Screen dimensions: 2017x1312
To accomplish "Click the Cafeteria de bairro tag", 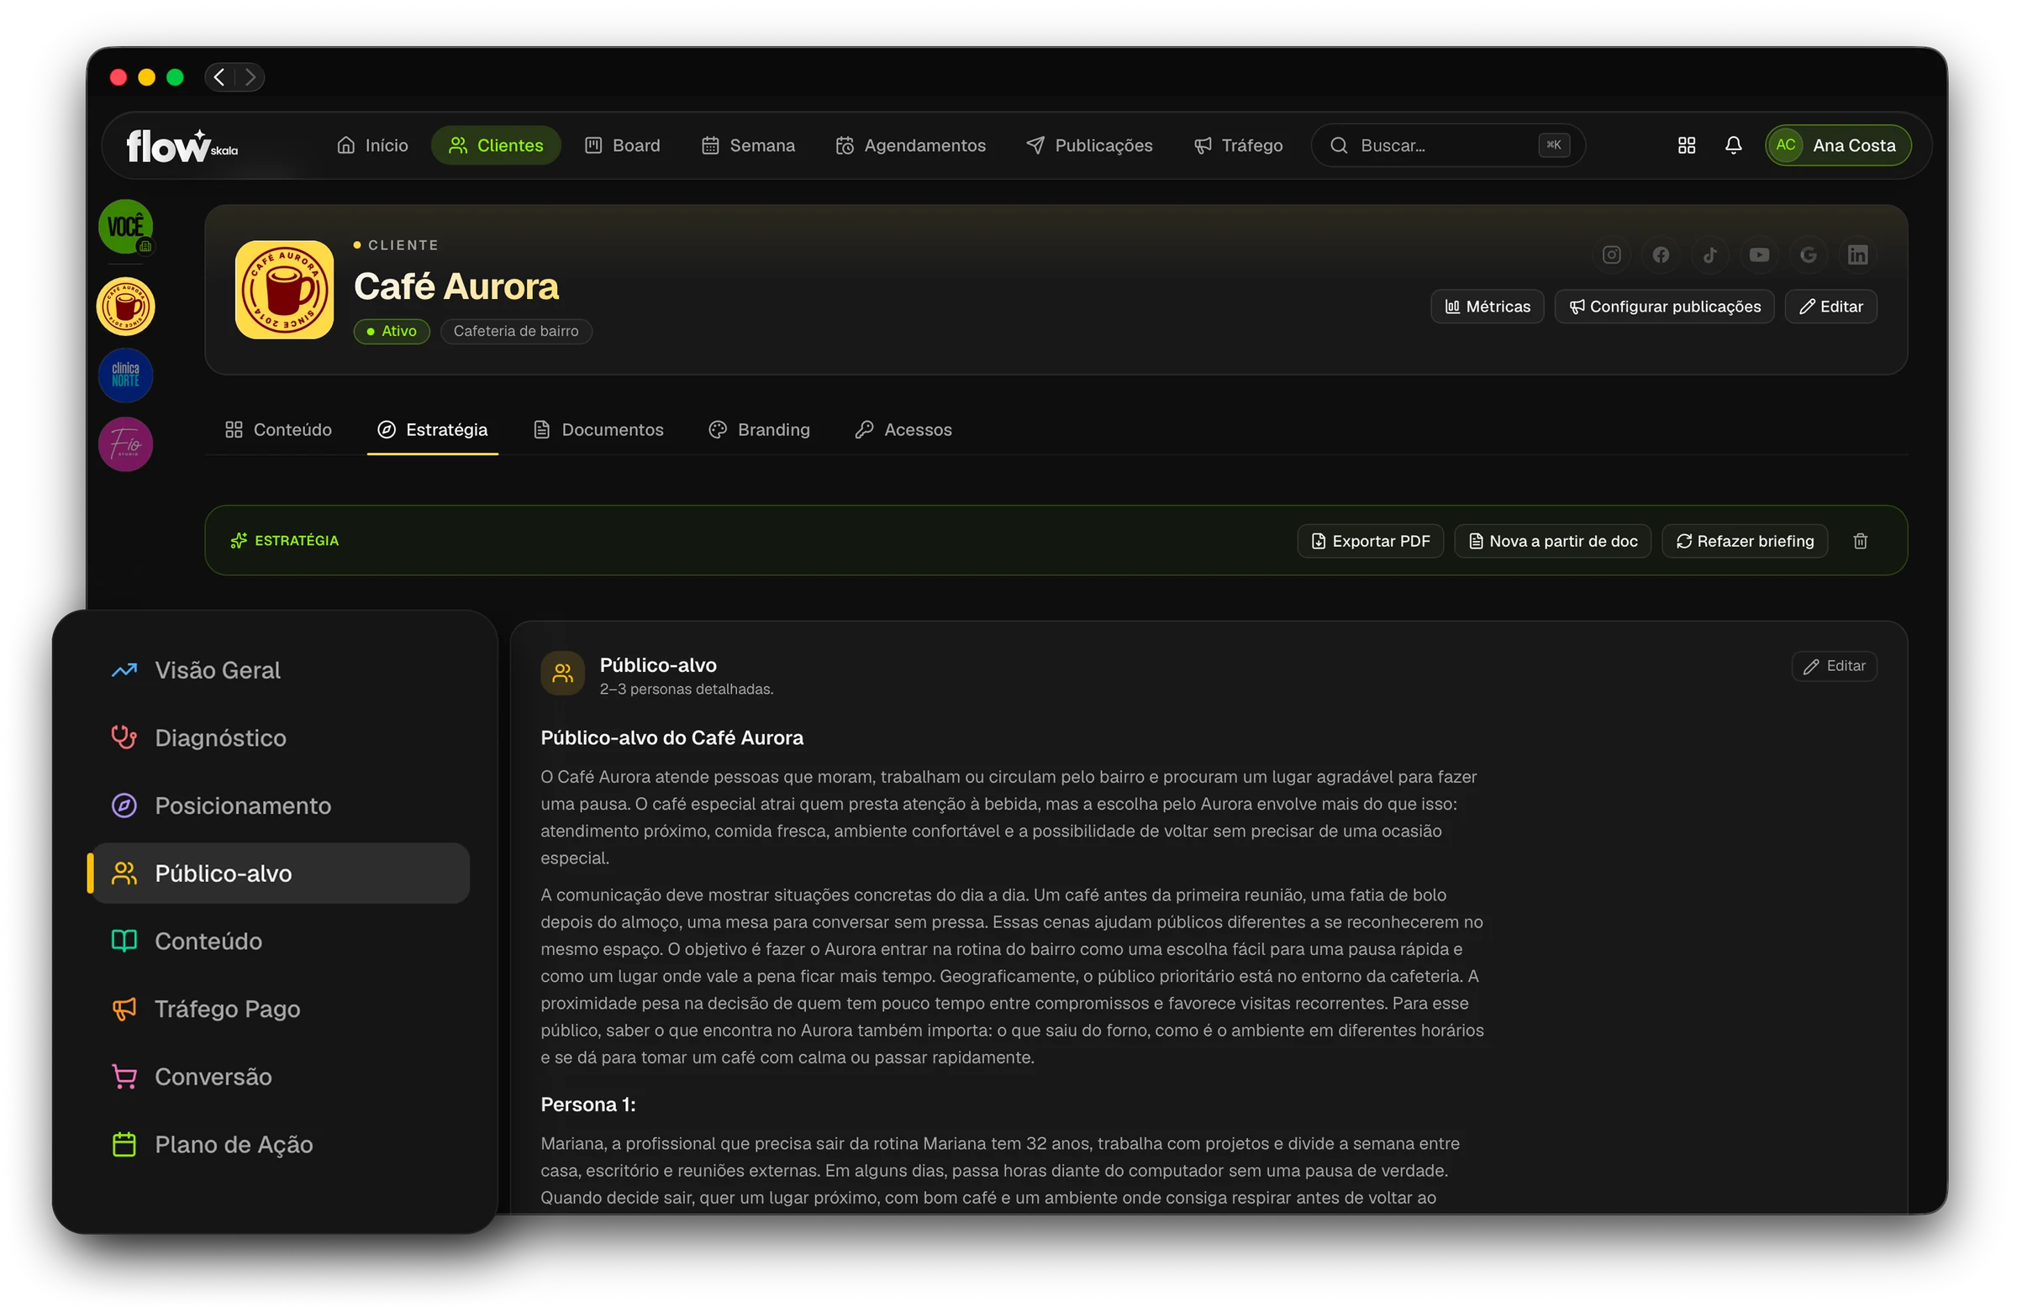I will (515, 331).
